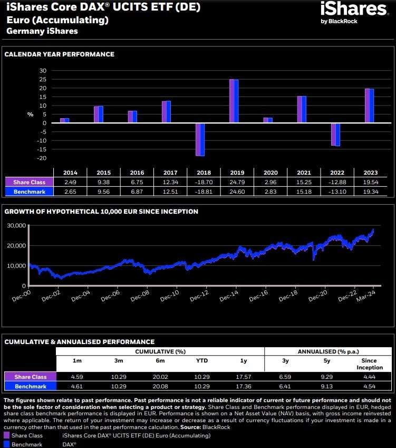Click the 5y column header
The width and height of the screenshot is (396, 448).
coord(327,360)
